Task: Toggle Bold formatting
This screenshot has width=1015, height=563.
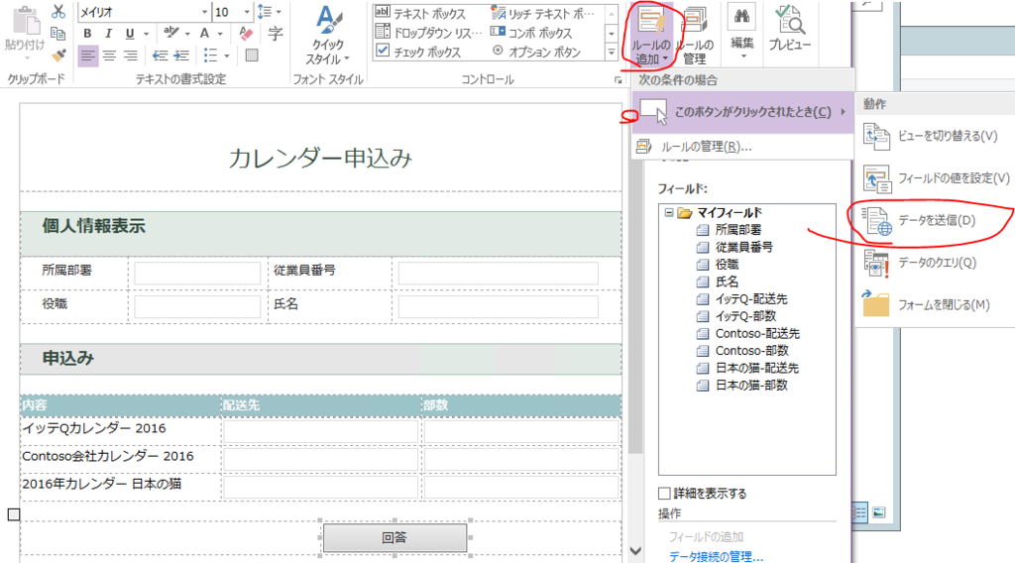Action: 87,33
